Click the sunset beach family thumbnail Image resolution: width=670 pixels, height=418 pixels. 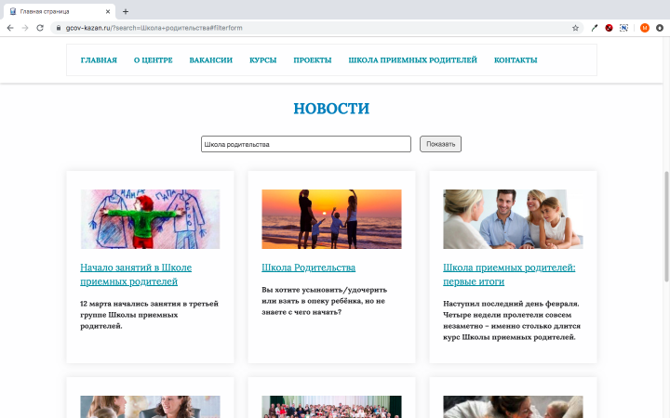point(331,219)
